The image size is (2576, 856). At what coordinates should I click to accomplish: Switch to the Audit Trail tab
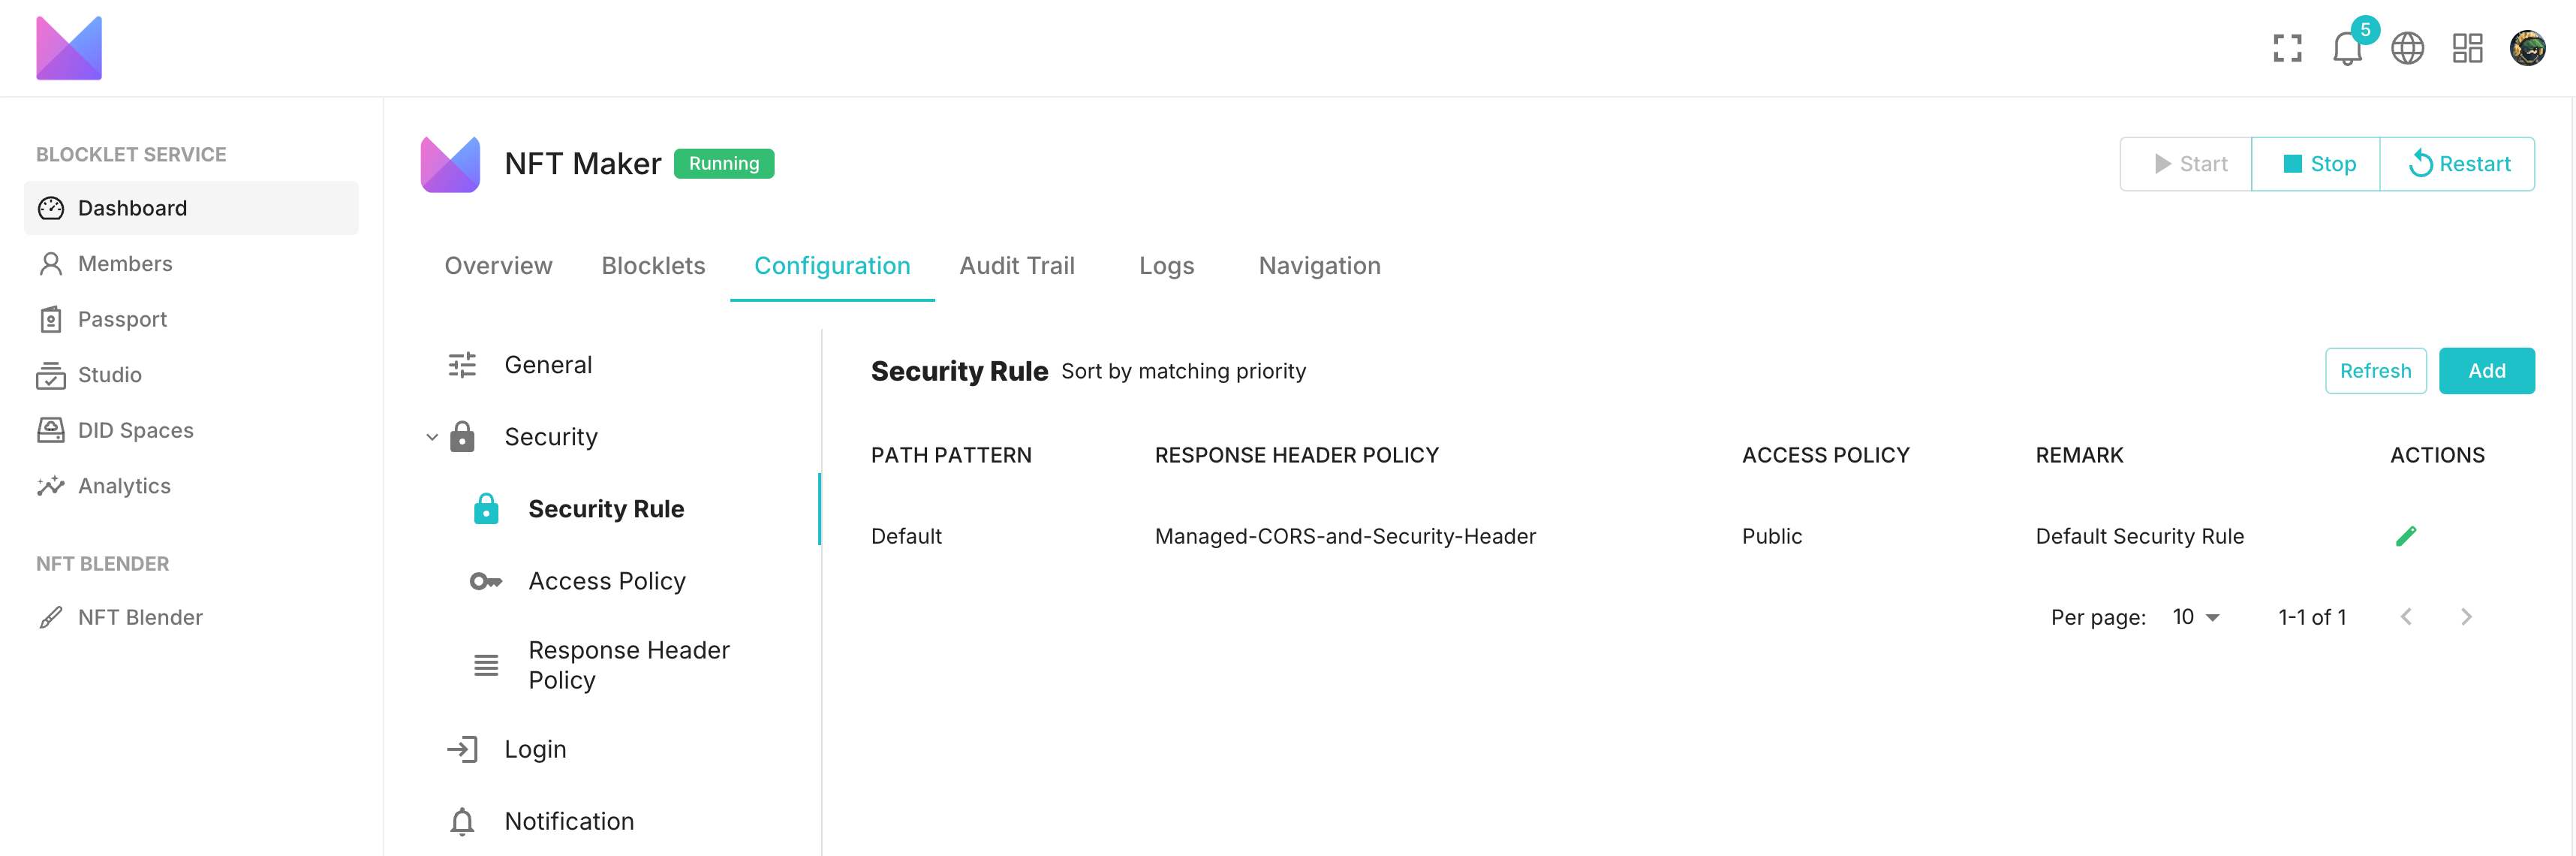1016,266
